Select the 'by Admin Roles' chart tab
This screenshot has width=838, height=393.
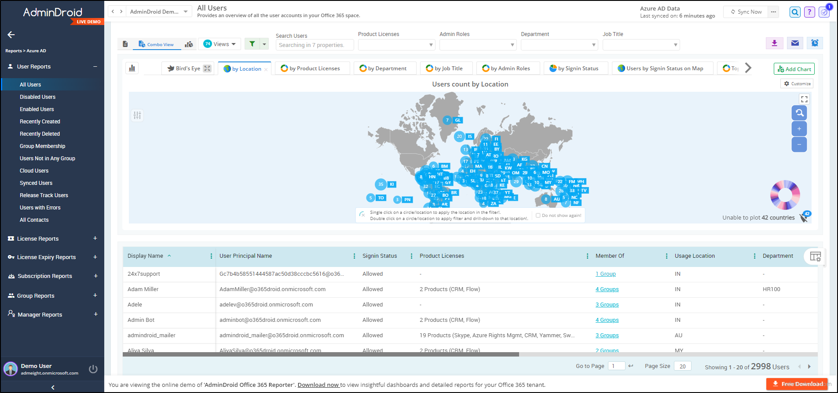tap(508, 69)
